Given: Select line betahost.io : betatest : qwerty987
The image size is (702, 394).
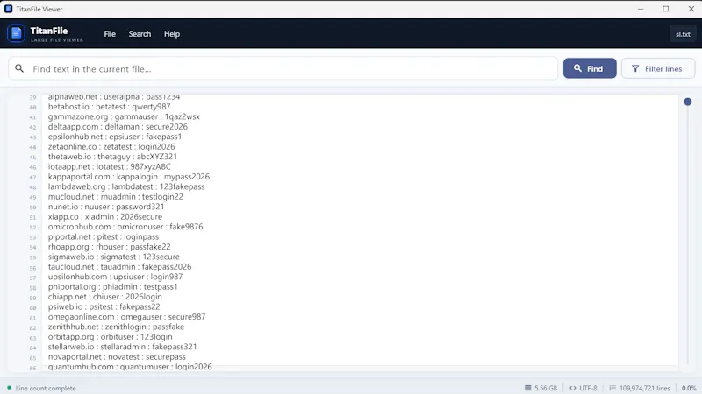Looking at the screenshot, I should pyautogui.click(x=109, y=107).
